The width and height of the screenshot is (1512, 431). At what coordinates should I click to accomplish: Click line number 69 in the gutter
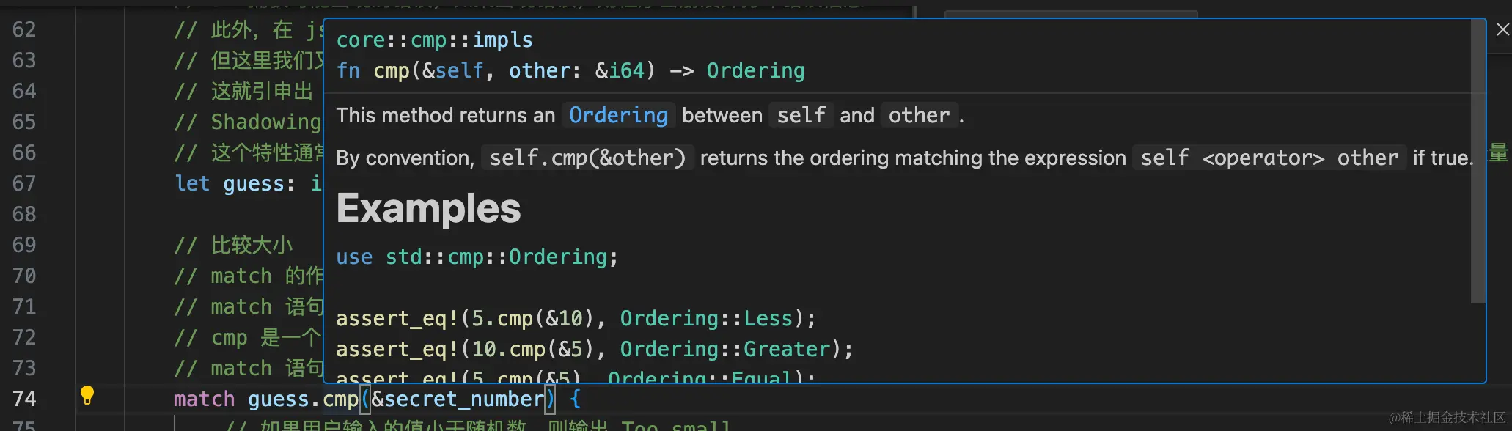24,245
